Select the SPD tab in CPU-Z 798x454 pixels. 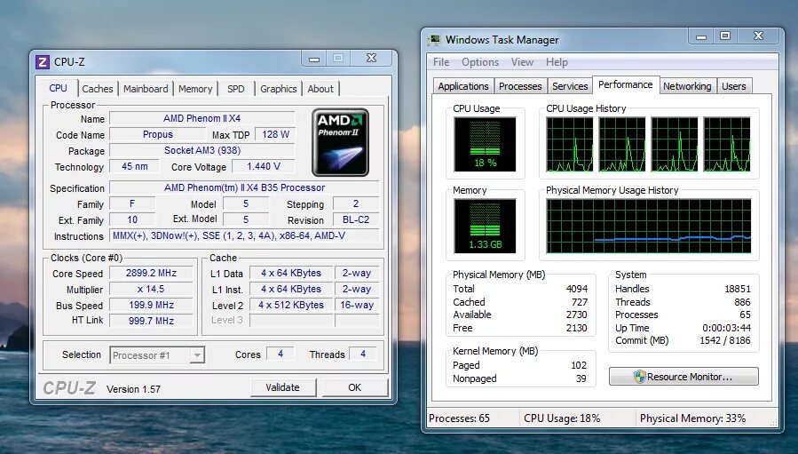coord(235,89)
